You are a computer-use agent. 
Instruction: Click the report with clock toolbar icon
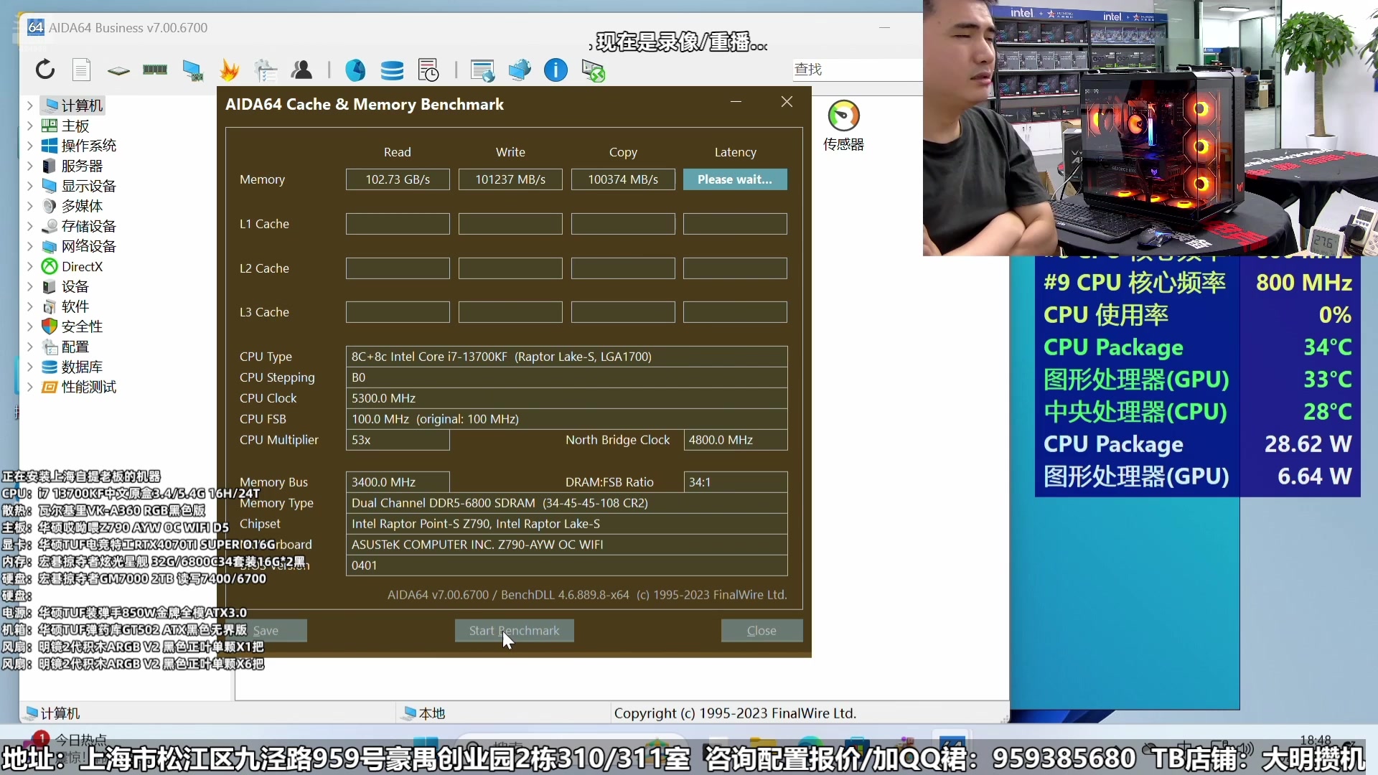coord(428,70)
